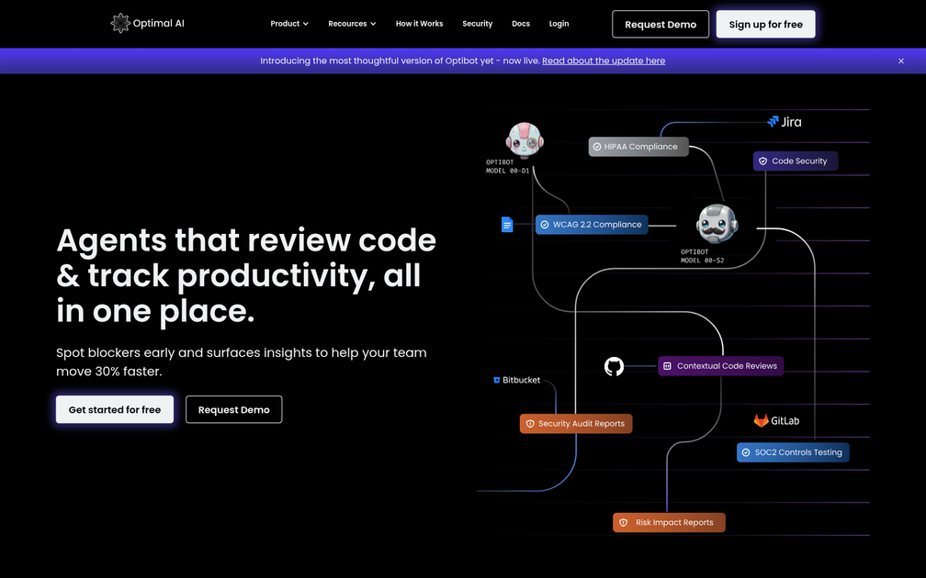Dismiss the Optibot announcement banner
This screenshot has height=578, width=926.
(899, 61)
